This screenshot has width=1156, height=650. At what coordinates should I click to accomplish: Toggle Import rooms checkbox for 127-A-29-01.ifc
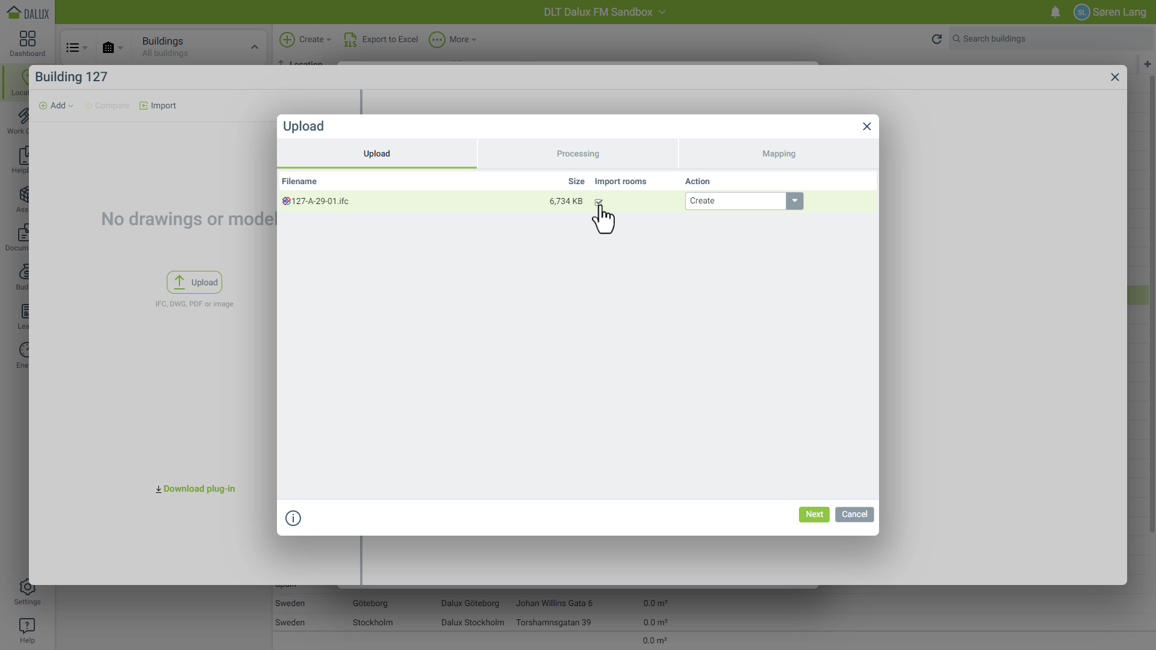point(598,202)
